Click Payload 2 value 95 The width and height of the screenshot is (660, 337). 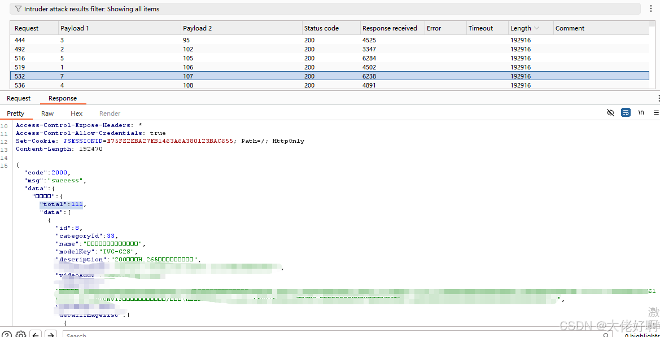click(186, 40)
